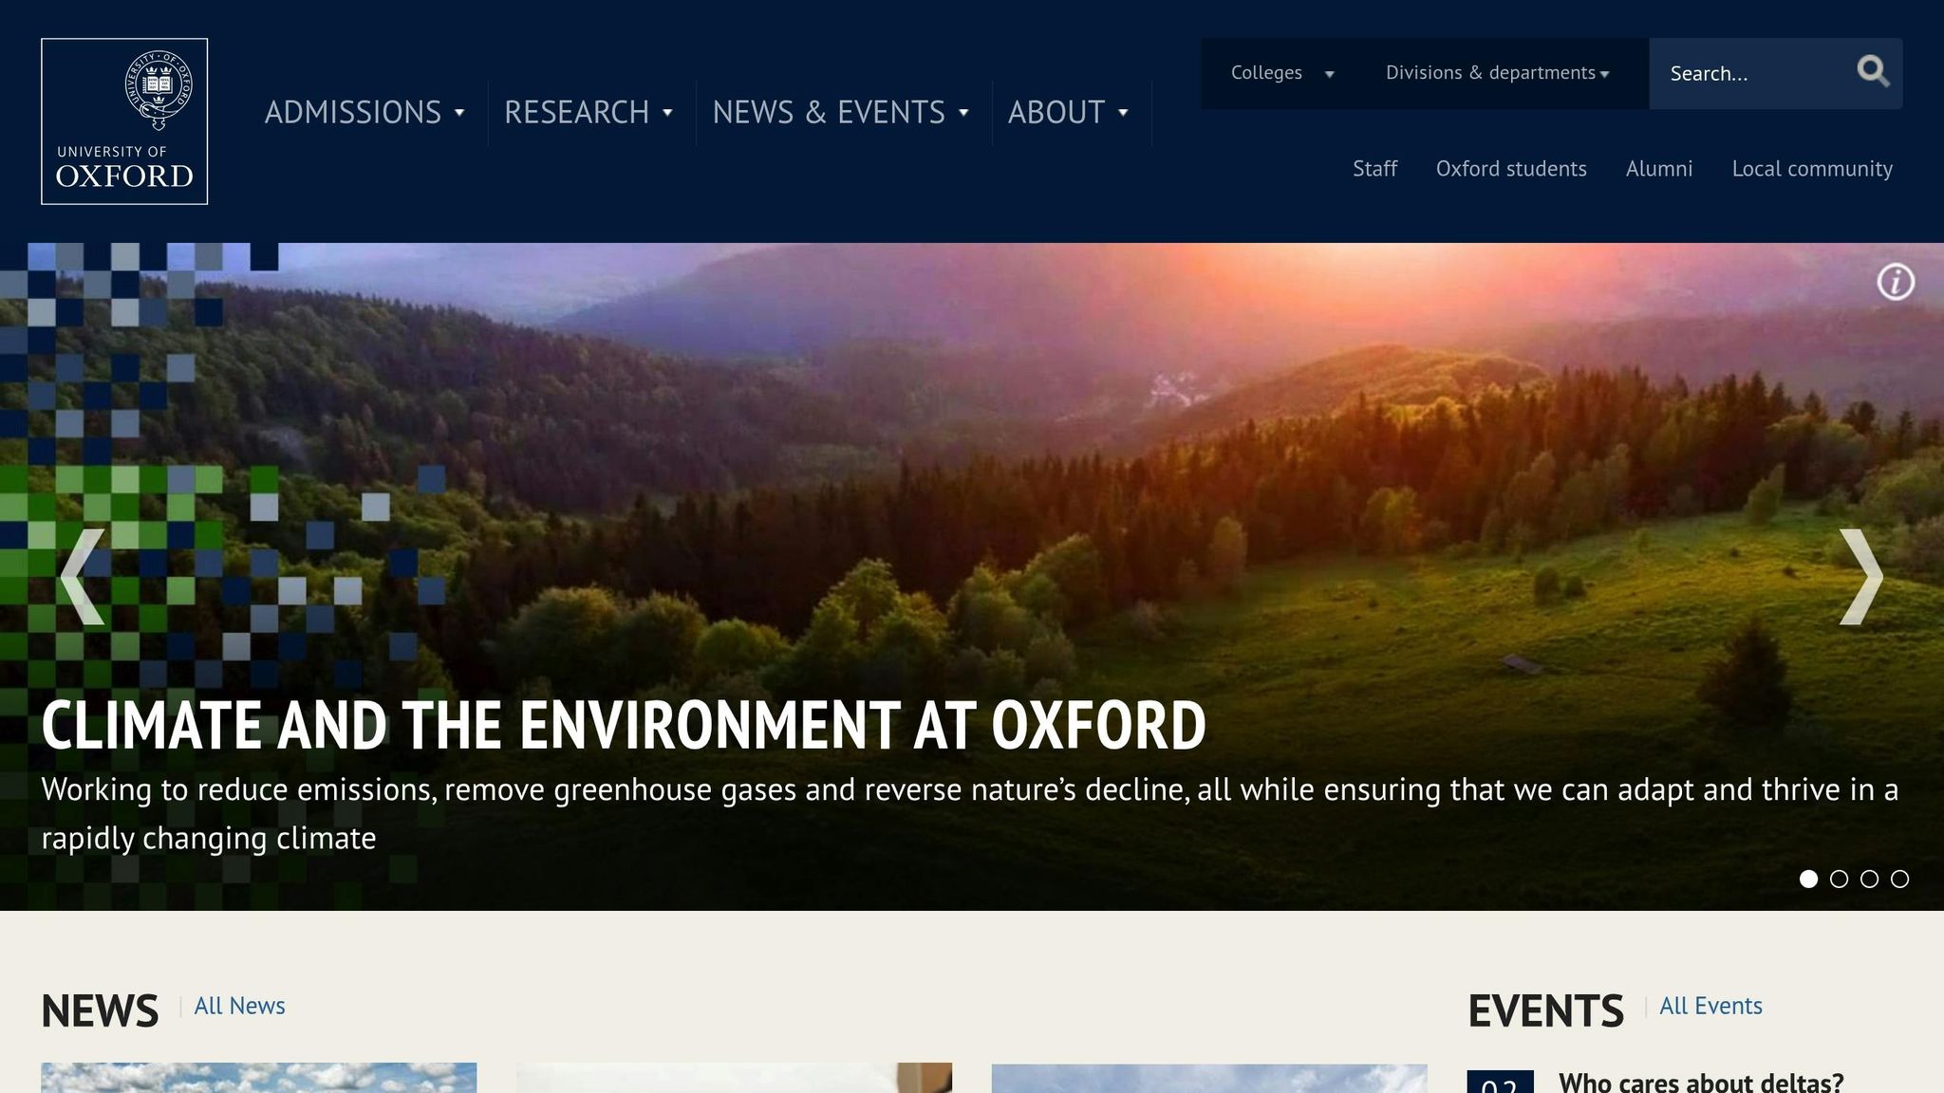The image size is (1944, 1093).
Task: Open the image information icon on the banner
Action: pyautogui.click(x=1897, y=281)
